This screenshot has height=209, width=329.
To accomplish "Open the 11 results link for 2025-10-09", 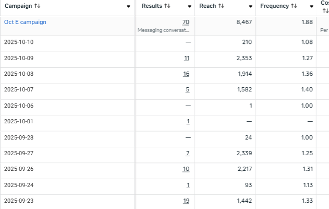I will [x=187, y=58].
